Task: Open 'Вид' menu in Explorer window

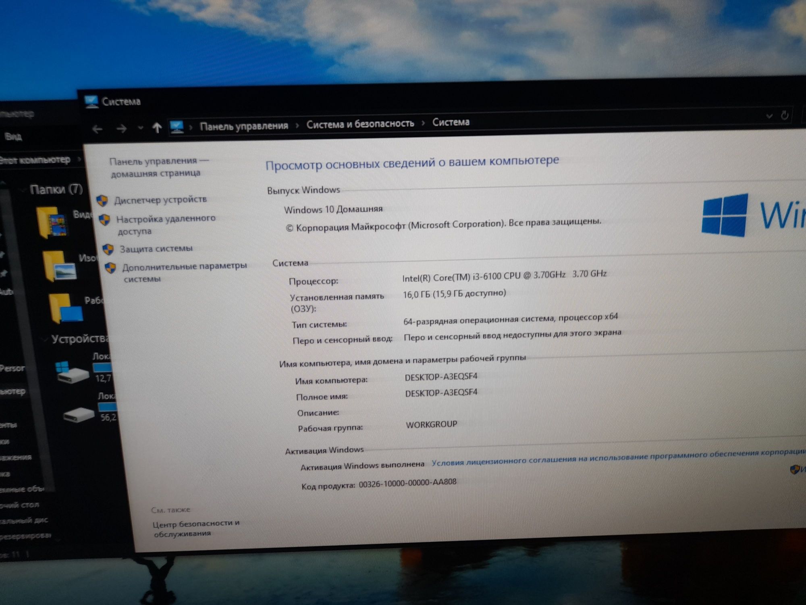Action: (x=13, y=137)
